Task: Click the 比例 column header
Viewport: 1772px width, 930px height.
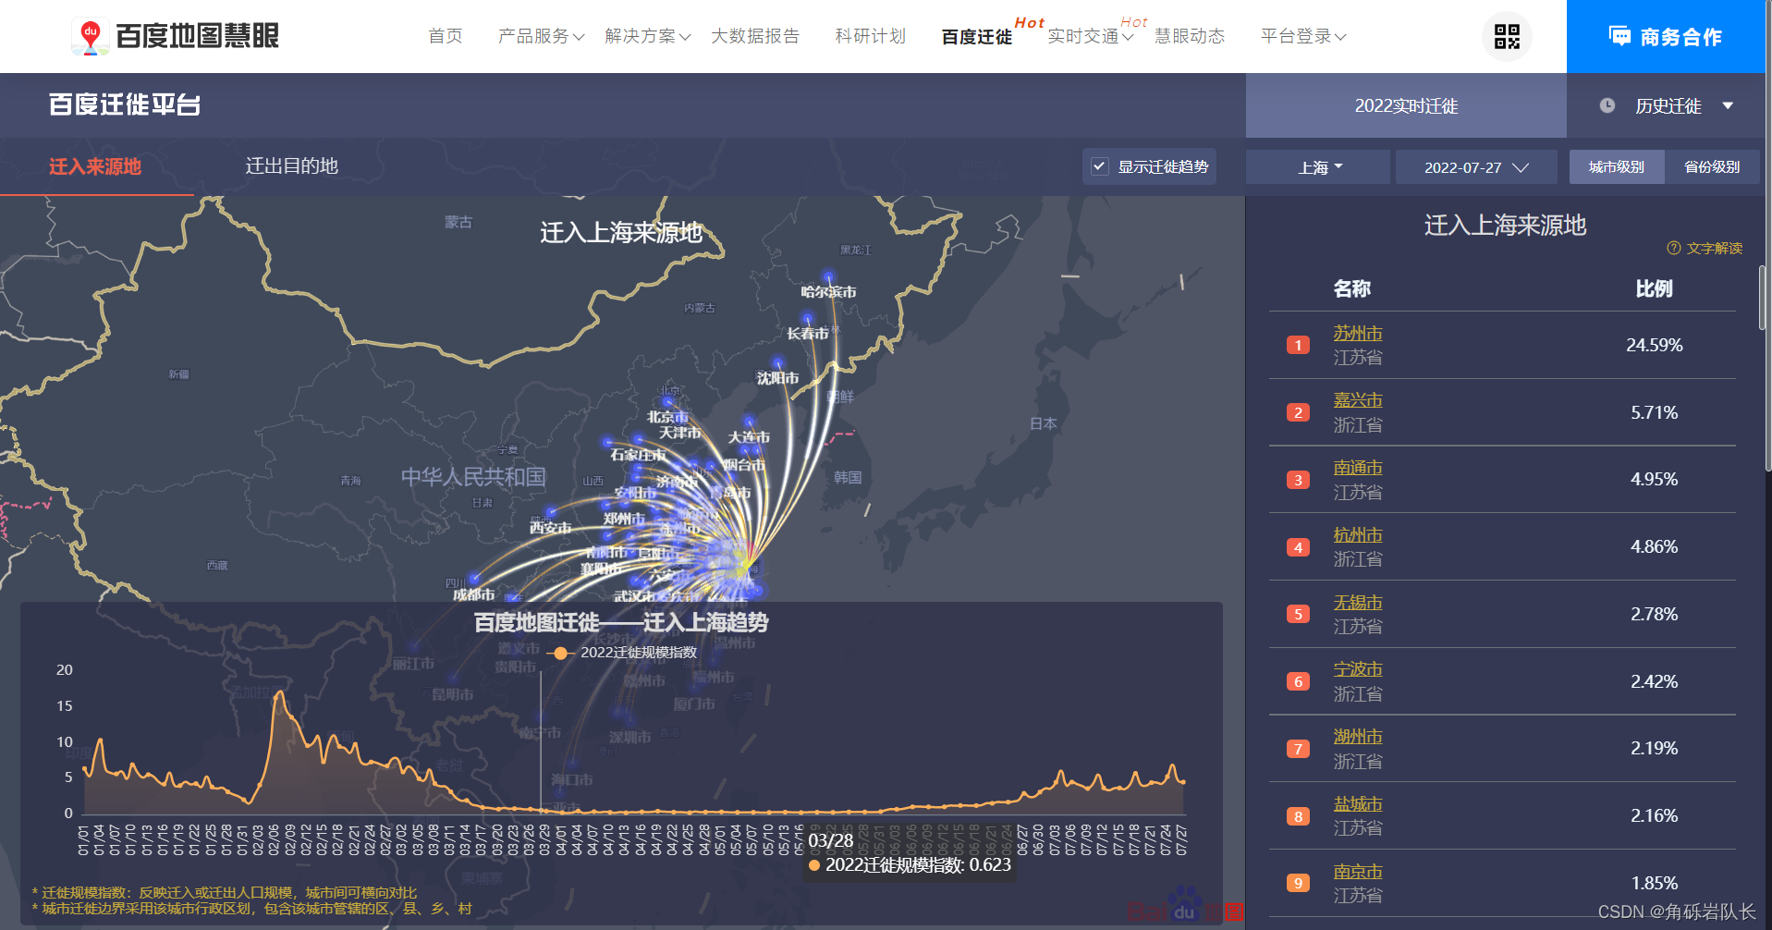Action: pos(1654,288)
